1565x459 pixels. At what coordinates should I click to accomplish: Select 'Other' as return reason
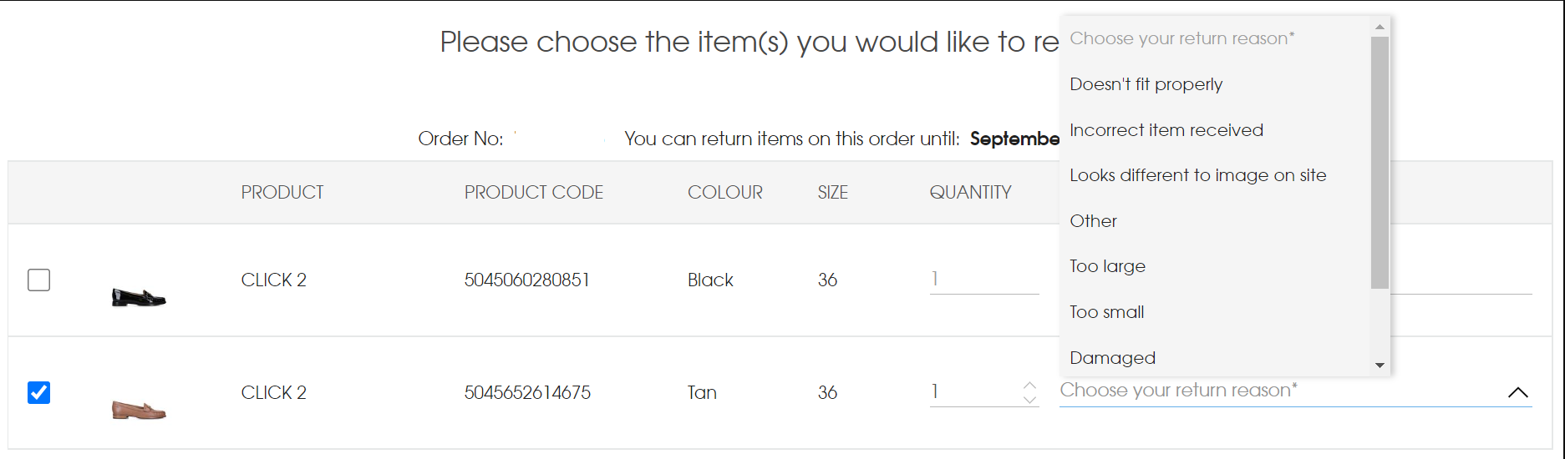click(1093, 221)
